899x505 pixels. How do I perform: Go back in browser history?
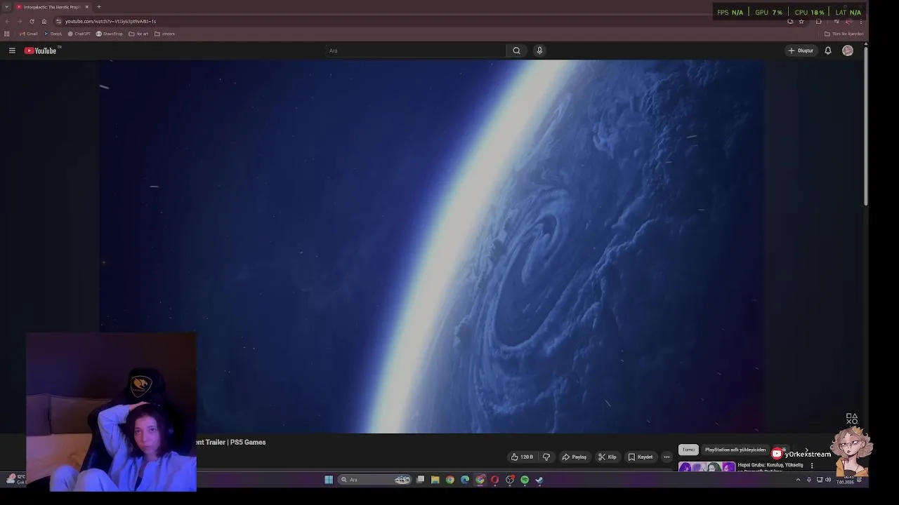7,21
